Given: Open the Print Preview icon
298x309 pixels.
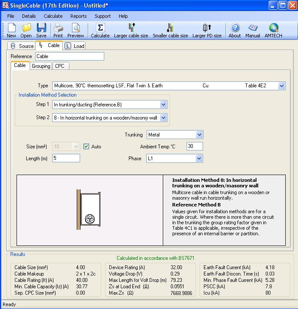Looking at the screenshot, I should click(x=75, y=28).
